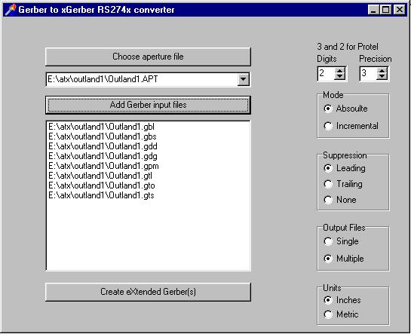Image resolution: width=411 pixels, height=334 pixels.
Task: Click Add Gerber input files button
Action: point(148,105)
